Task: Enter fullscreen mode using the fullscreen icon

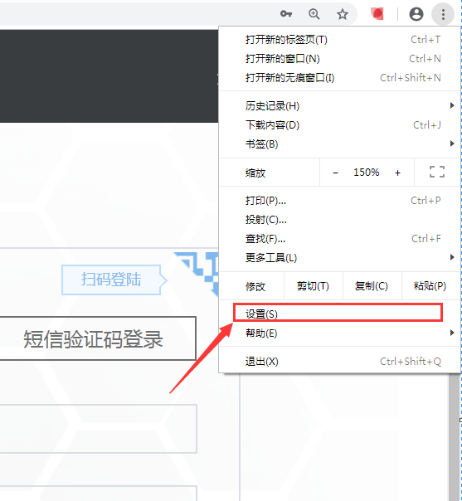Action: tap(437, 172)
